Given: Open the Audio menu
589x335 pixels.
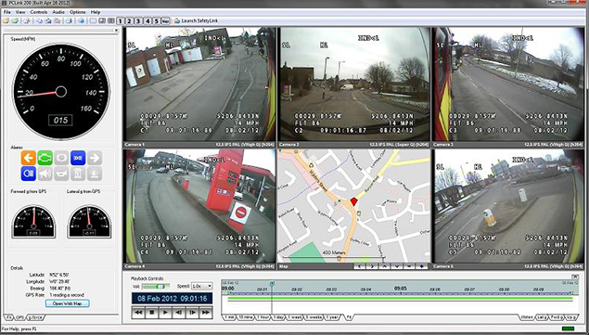Looking at the screenshot, I should point(58,12).
